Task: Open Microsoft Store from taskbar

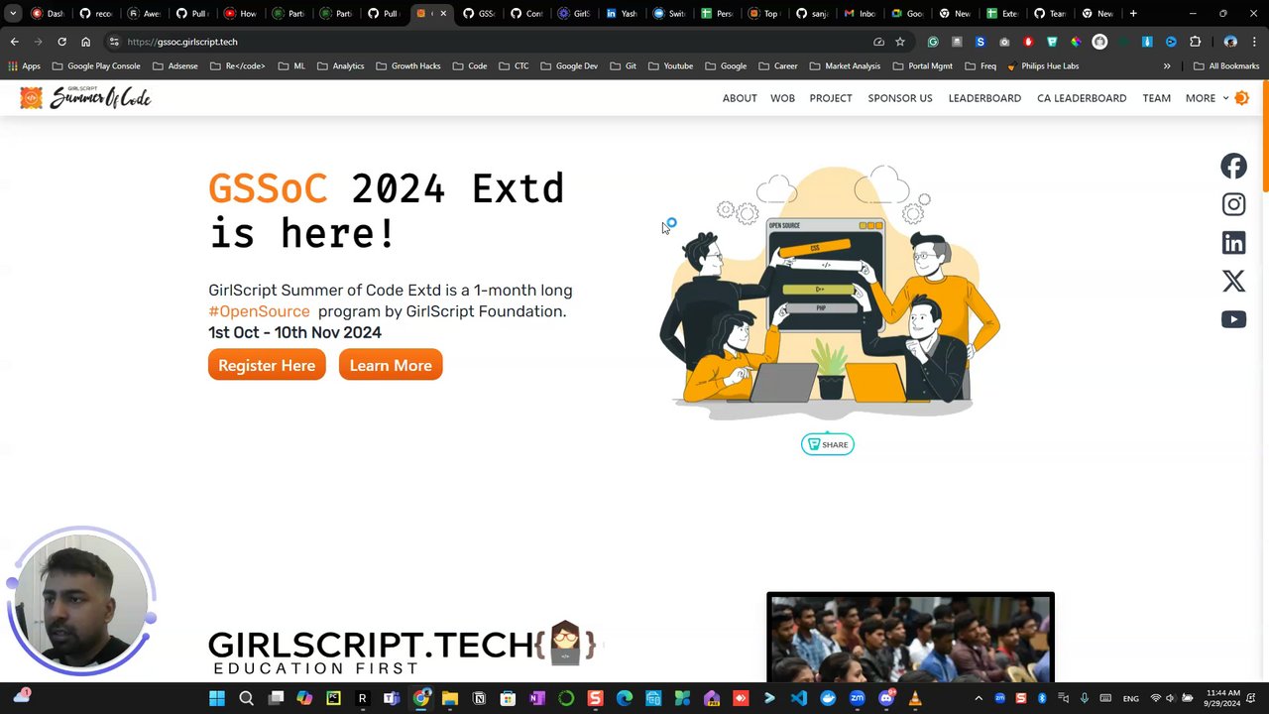Action: [508, 698]
